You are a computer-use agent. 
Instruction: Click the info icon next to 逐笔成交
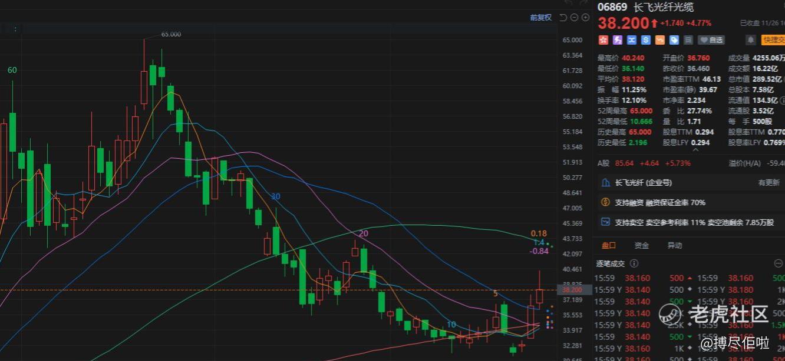pyautogui.click(x=634, y=263)
